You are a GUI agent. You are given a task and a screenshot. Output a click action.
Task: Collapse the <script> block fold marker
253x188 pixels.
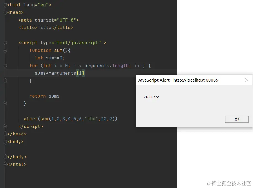[5, 43]
